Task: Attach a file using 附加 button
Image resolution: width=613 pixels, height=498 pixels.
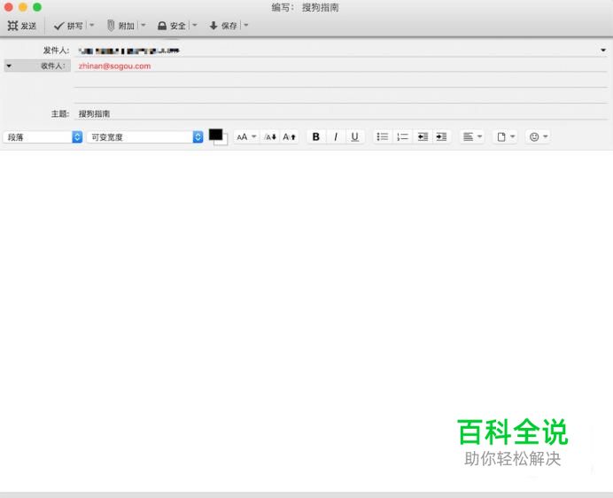Action: [x=120, y=26]
